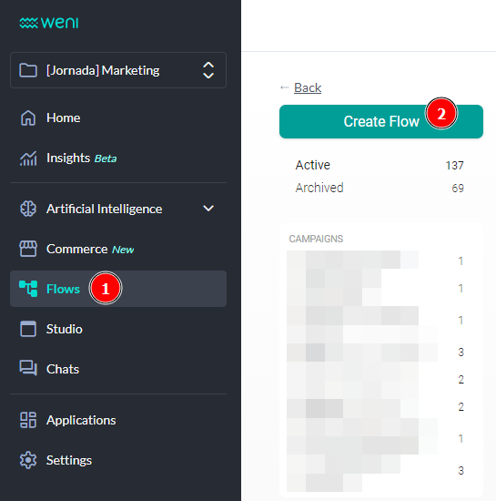496x501 pixels.
Task: Click the Commerce storefront icon
Action: [28, 249]
